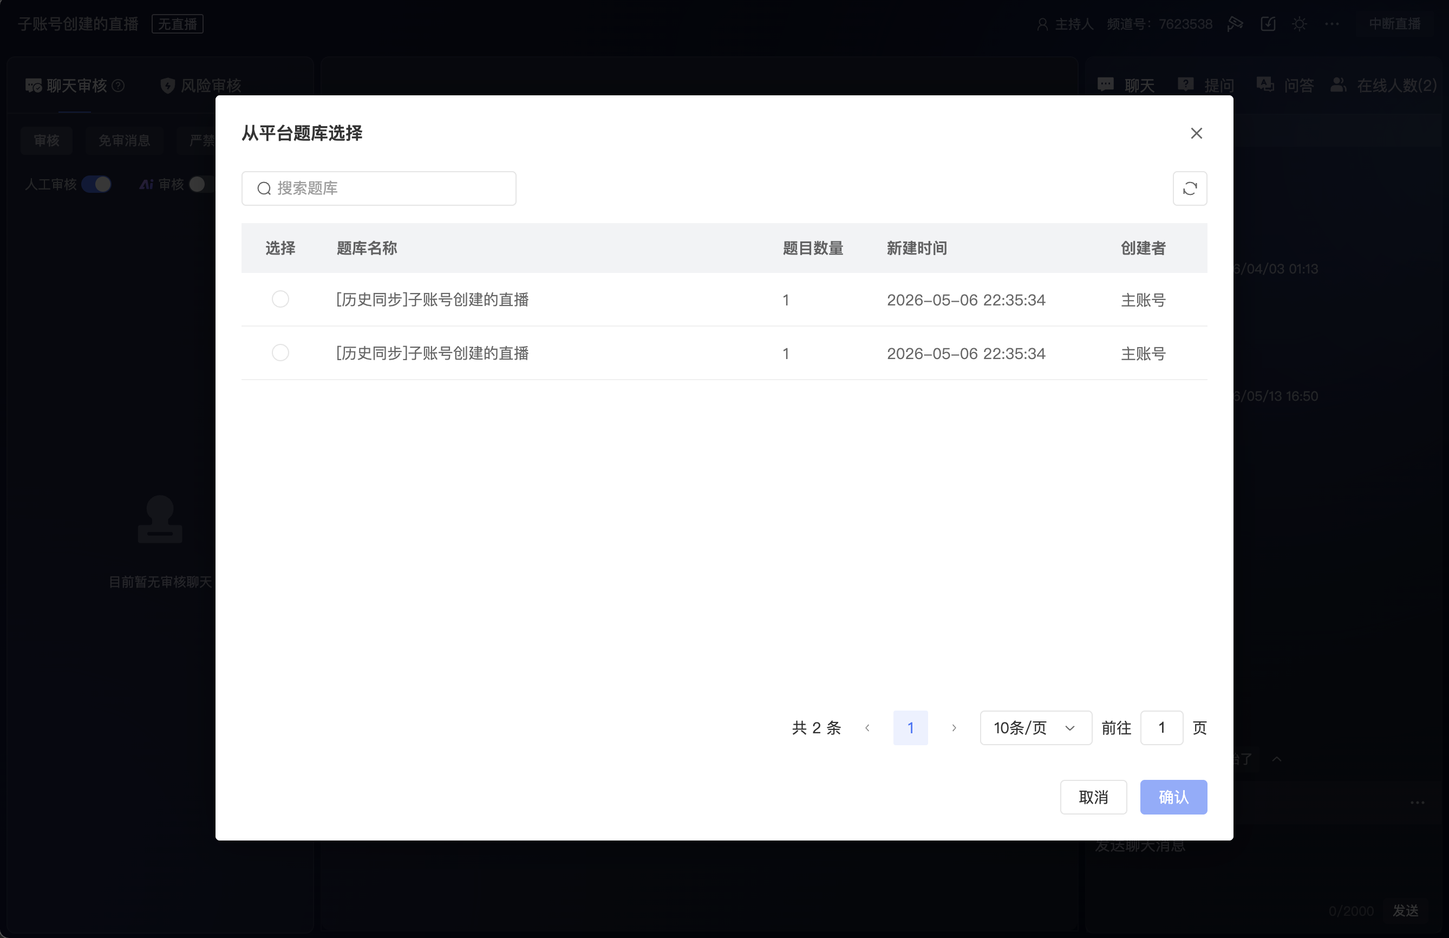The height and width of the screenshot is (938, 1449).
Task: Switch to the 风险审核 tab
Action: pyautogui.click(x=201, y=85)
